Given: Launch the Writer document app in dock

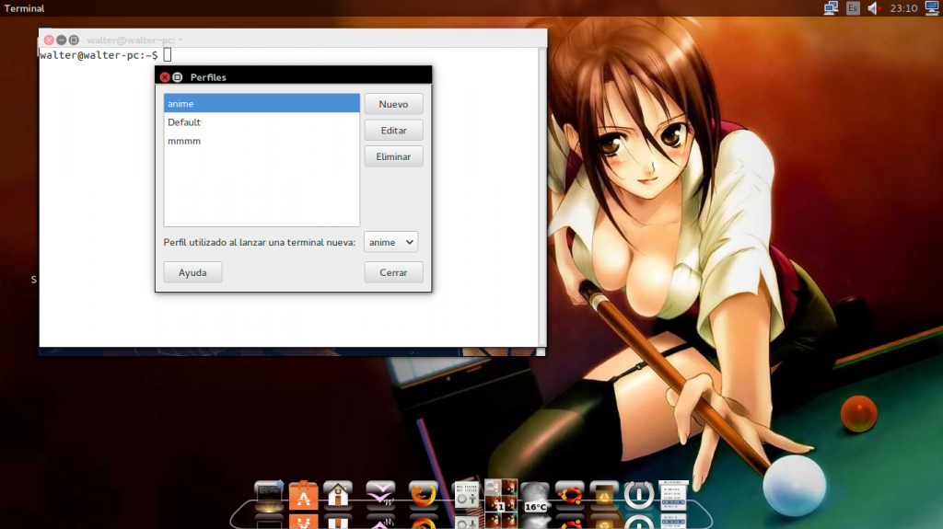Looking at the screenshot, I should (x=380, y=495).
